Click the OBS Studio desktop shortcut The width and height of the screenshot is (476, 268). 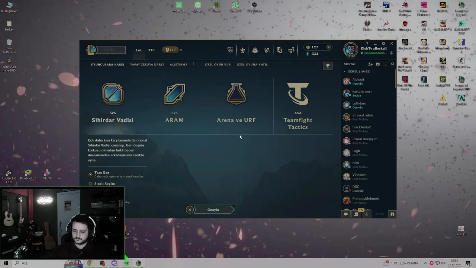[254, 7]
